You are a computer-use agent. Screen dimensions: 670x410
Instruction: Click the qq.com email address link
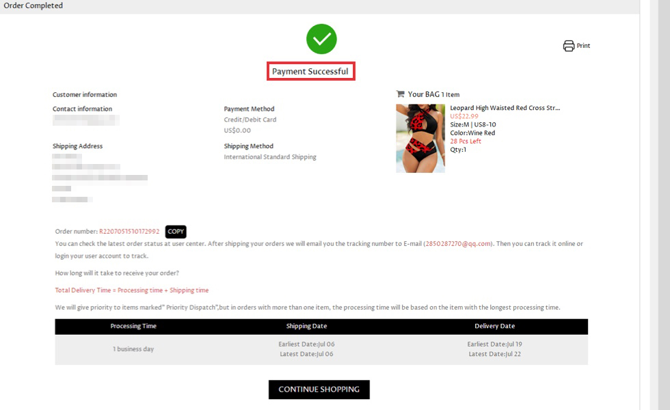458,244
